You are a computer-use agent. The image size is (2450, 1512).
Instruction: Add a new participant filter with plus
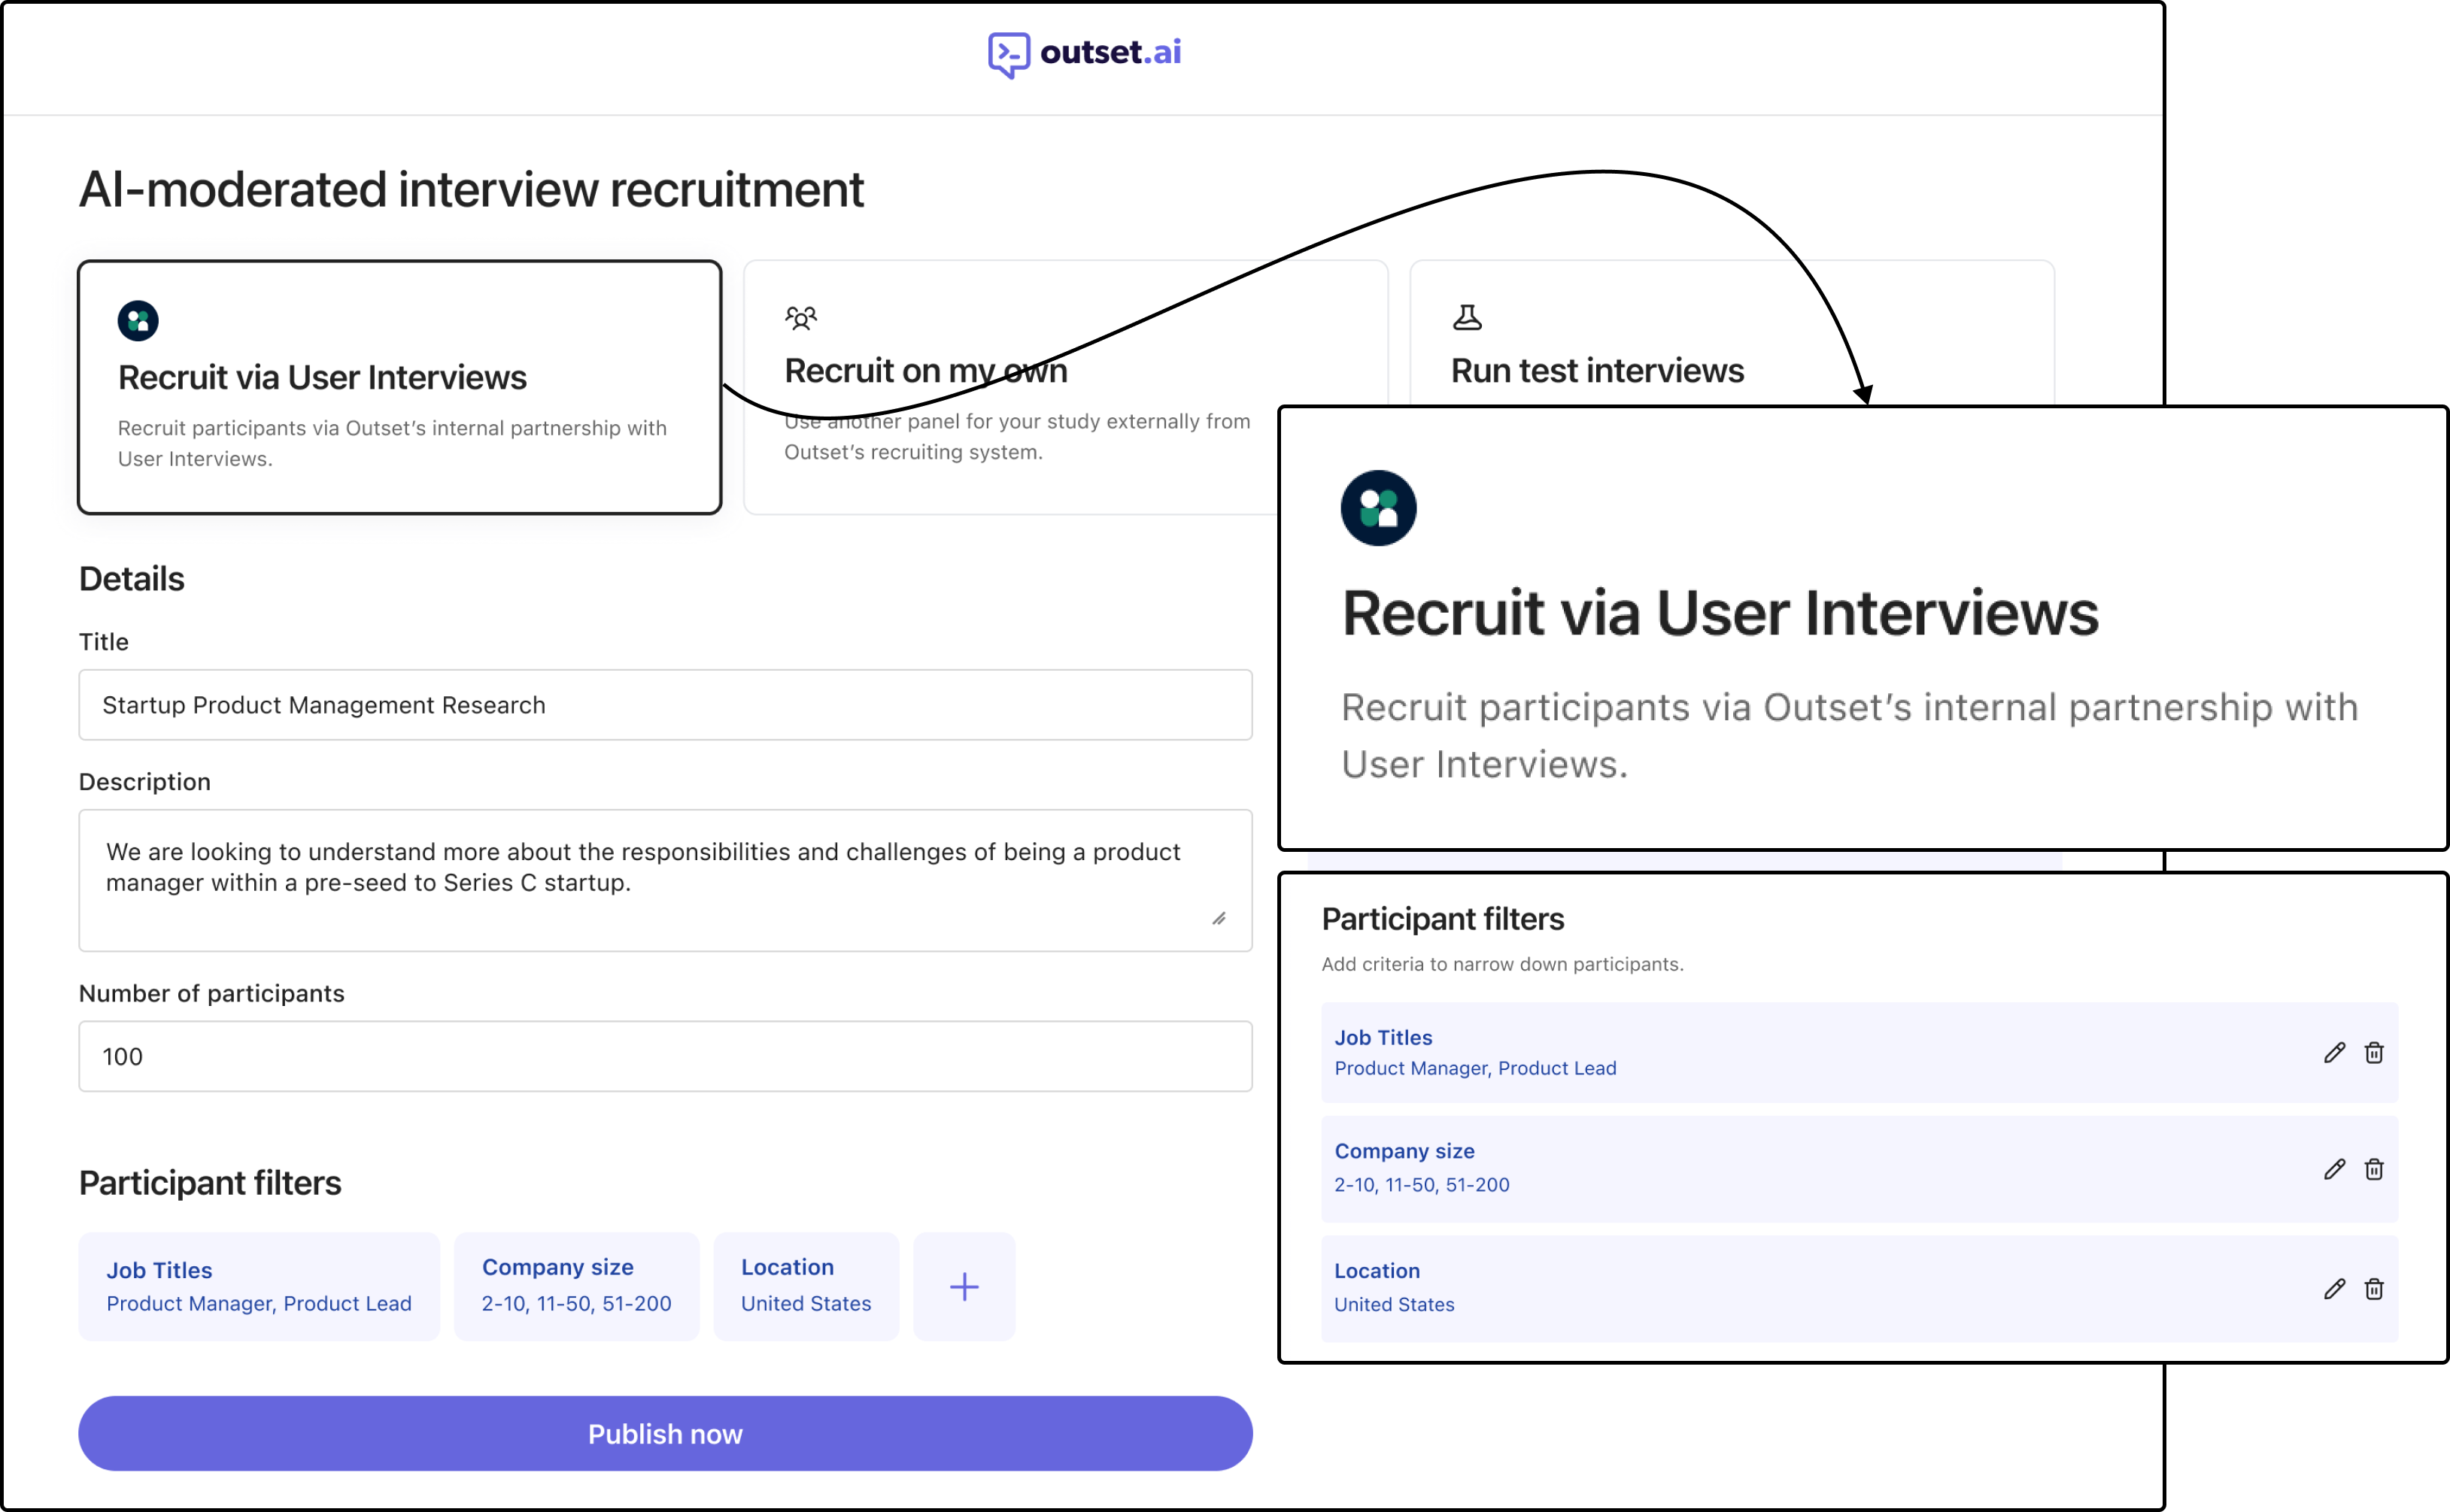pyautogui.click(x=964, y=1286)
